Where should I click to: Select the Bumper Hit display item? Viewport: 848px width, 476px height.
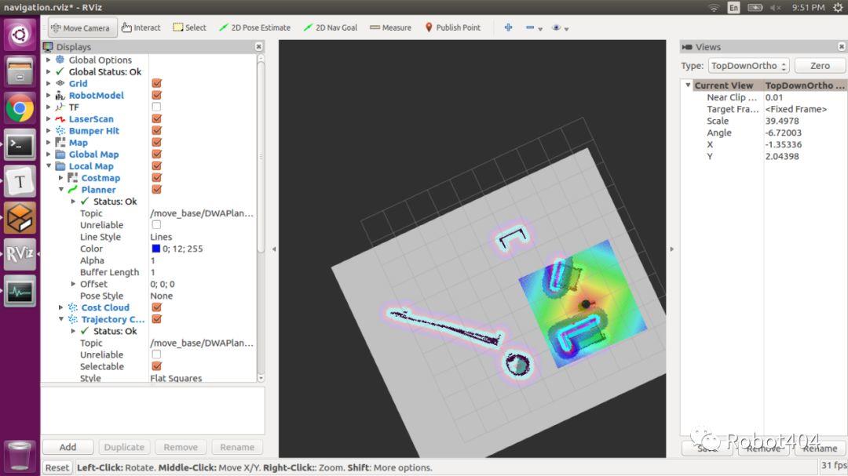(93, 131)
